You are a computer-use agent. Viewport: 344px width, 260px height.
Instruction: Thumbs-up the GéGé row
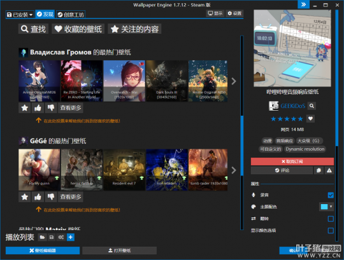38,197
